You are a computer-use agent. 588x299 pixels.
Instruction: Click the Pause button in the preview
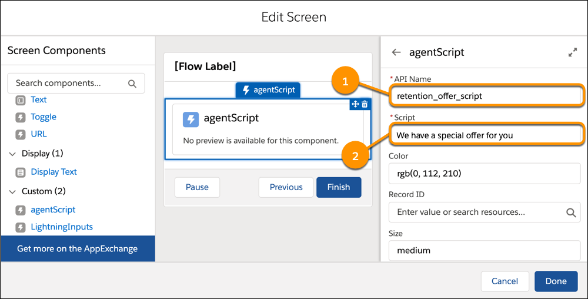[197, 187]
